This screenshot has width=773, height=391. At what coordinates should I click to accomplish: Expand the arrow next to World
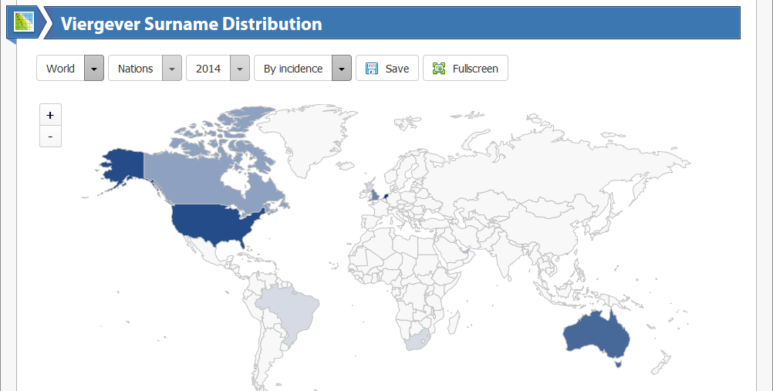tap(94, 68)
